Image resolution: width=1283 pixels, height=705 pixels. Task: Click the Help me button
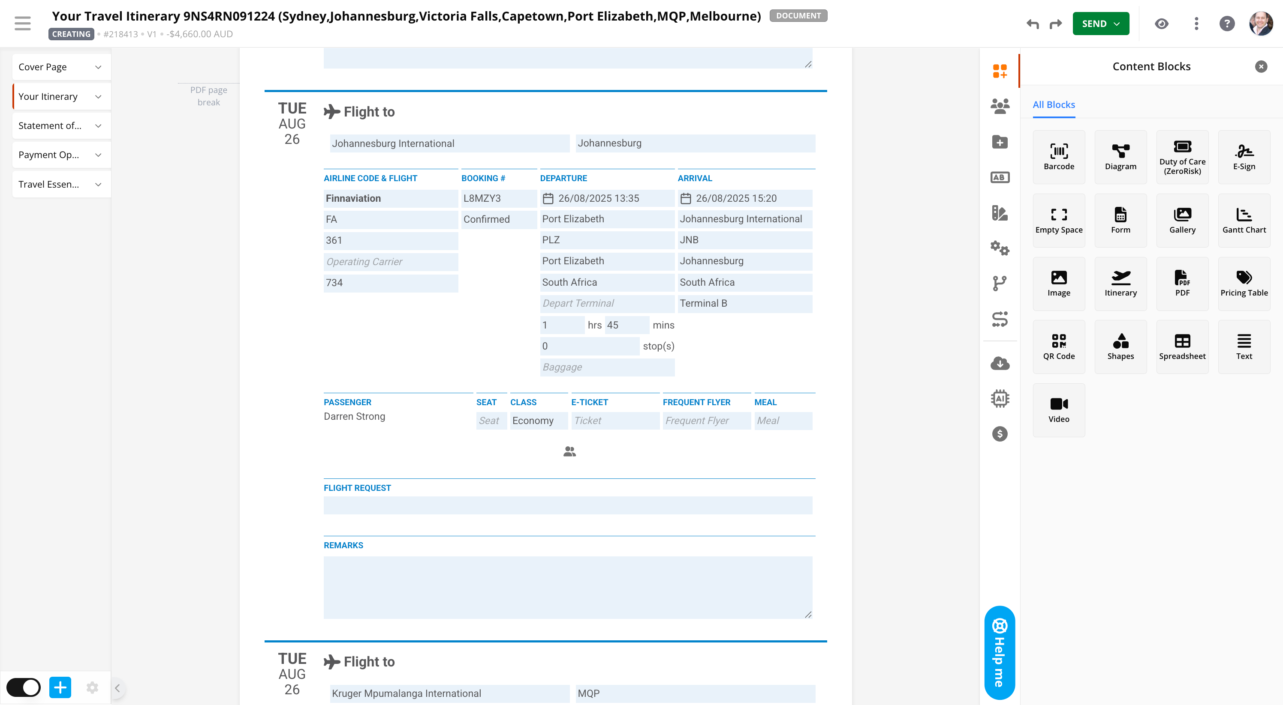[999, 652]
